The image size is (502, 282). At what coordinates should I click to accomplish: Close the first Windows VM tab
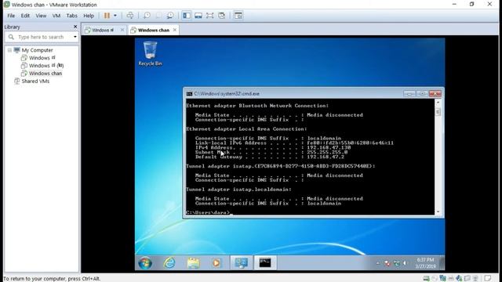click(x=122, y=30)
